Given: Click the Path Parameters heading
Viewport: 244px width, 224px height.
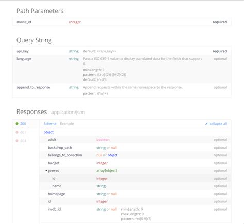Looking at the screenshot, I should coord(40,11).
